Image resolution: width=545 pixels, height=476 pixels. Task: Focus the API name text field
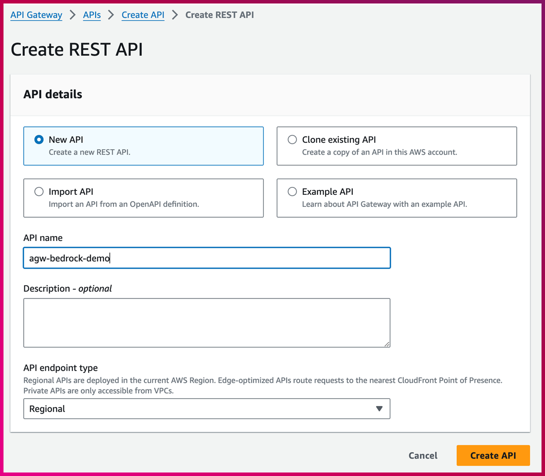(207, 258)
